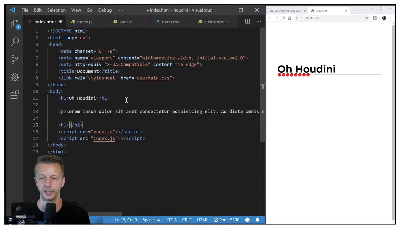Click Chrome's back arrow
The height and width of the screenshot is (228, 400).
point(270,18)
